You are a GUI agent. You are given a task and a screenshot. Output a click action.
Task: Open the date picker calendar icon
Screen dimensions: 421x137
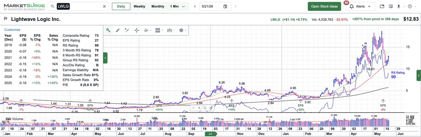pyautogui.click(x=225, y=6)
